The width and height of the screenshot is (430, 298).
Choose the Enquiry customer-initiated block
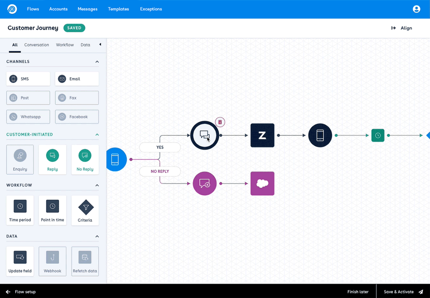click(20, 160)
